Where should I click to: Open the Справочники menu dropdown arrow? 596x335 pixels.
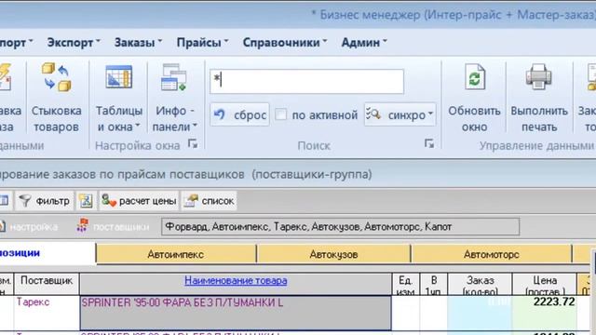[x=325, y=41]
